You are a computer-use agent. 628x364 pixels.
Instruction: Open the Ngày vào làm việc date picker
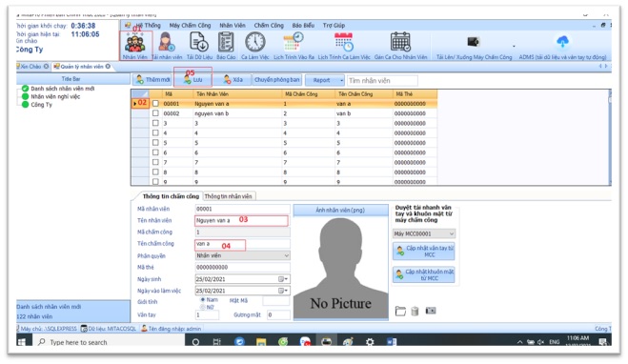click(283, 291)
